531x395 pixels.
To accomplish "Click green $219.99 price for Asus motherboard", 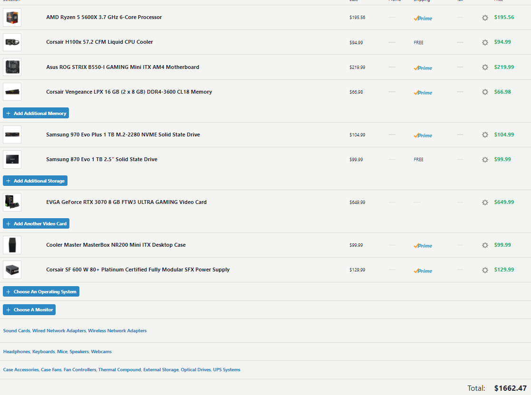I will [504, 67].
